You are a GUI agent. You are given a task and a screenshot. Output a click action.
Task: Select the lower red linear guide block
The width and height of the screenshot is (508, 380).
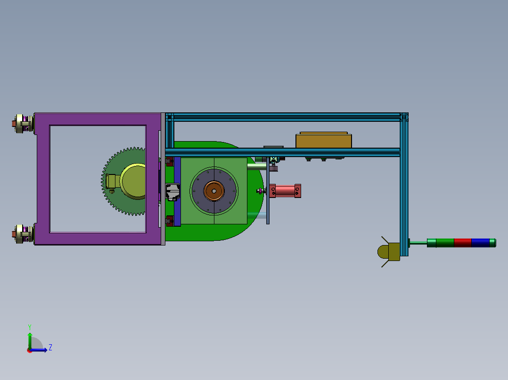pyautogui.click(x=170, y=220)
